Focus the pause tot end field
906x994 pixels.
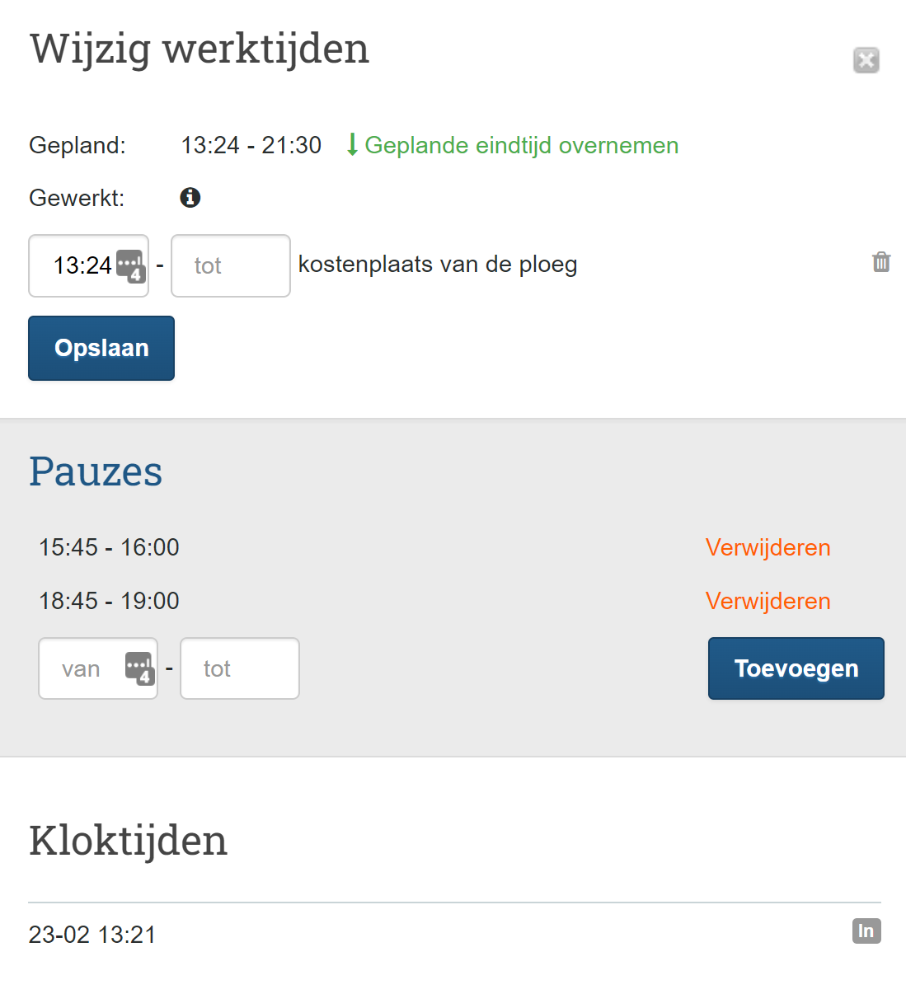[x=239, y=668]
